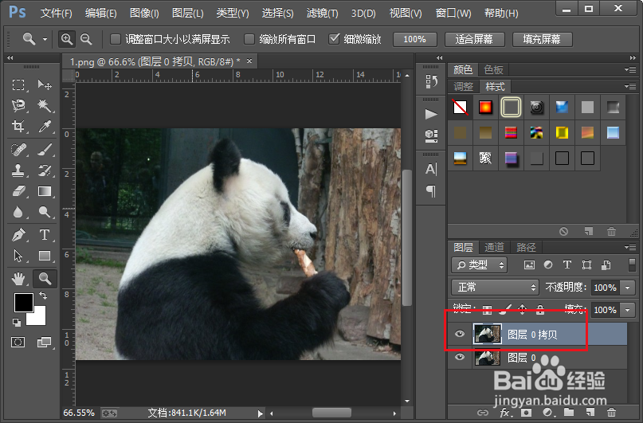Open the Styles panel flyout menu
Image resolution: width=643 pixels, height=423 pixels.
pyautogui.click(x=630, y=86)
